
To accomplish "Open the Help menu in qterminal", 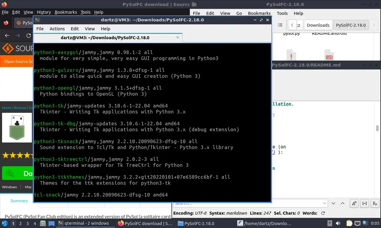I will (105, 29).
